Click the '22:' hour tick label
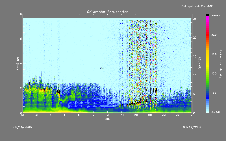The height and width of the screenshot is (141, 226). 178,115
